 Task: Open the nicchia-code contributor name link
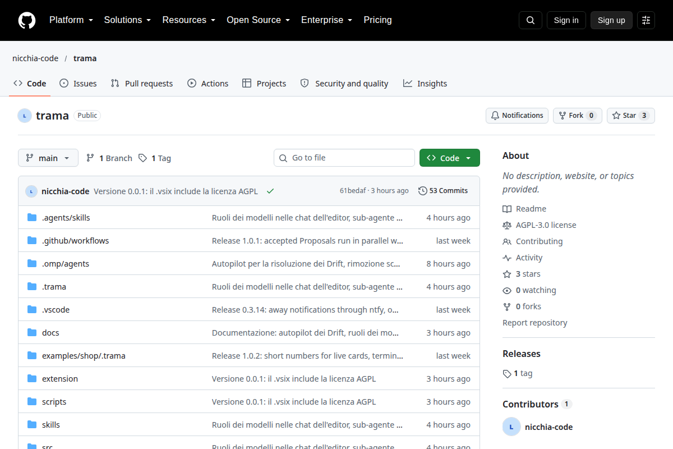click(549, 427)
